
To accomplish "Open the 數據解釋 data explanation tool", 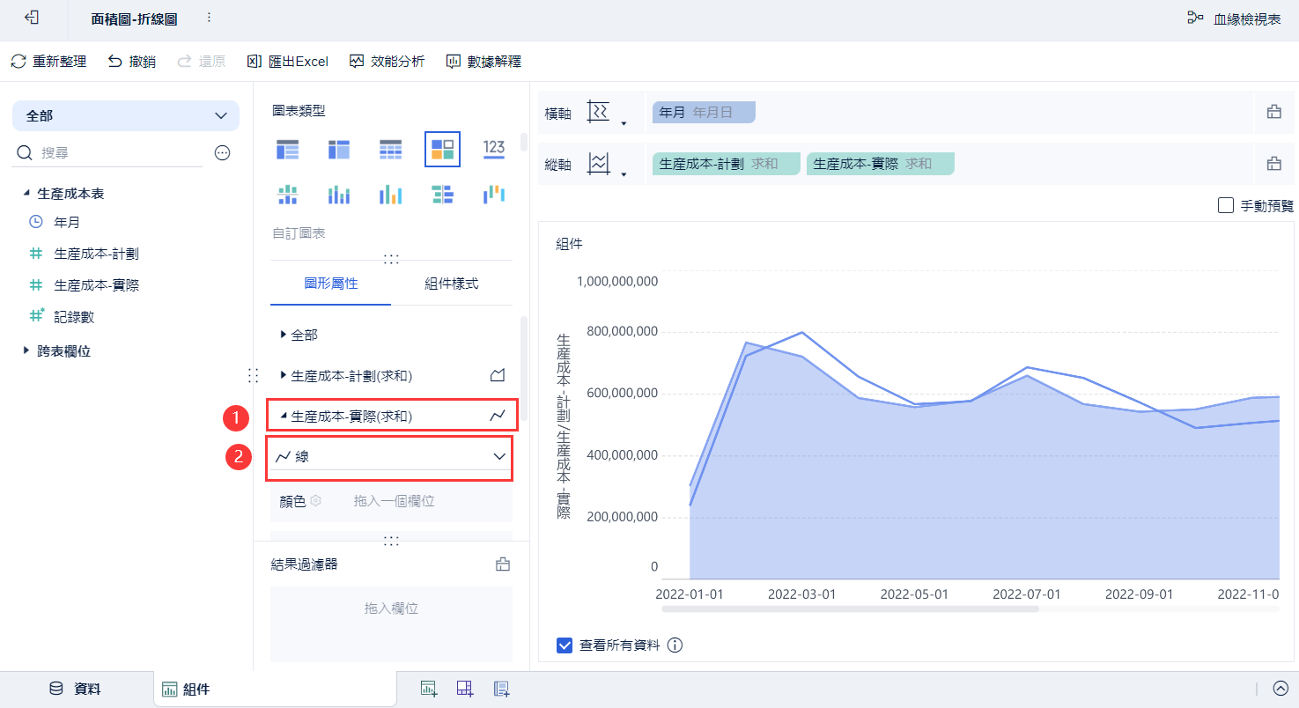I will [483, 62].
